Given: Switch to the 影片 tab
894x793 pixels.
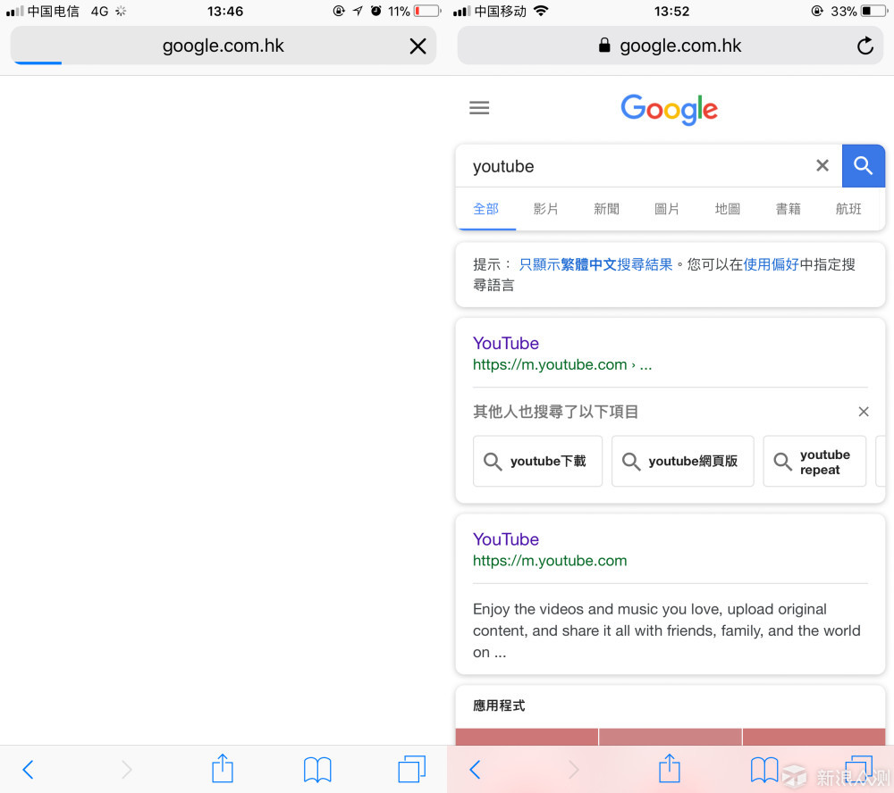Looking at the screenshot, I should pyautogui.click(x=545, y=209).
